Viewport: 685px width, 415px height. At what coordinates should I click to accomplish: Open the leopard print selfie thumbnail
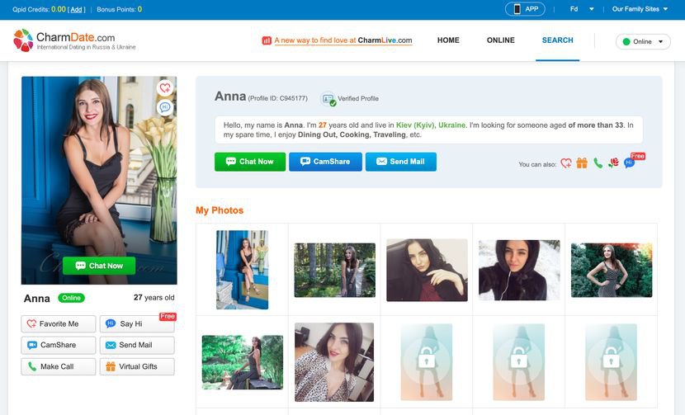tap(334, 362)
